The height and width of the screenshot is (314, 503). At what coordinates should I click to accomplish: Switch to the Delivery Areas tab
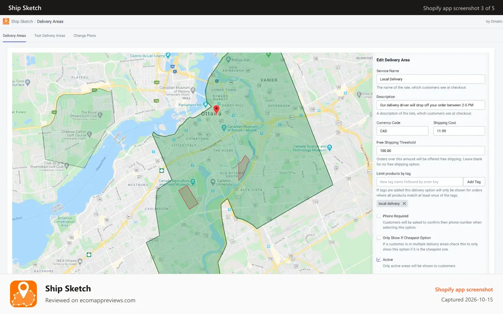pos(14,36)
